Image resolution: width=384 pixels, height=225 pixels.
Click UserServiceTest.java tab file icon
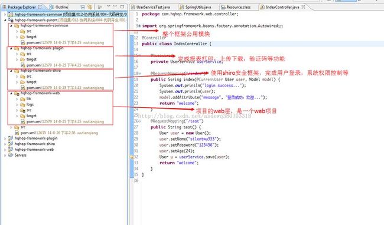(133, 7)
